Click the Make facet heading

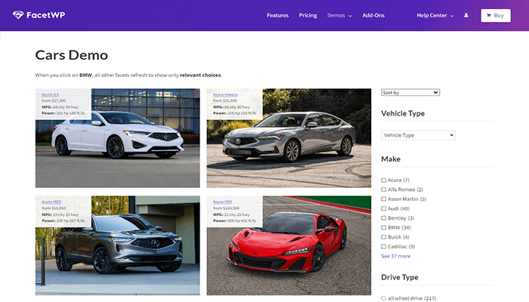pyautogui.click(x=391, y=159)
